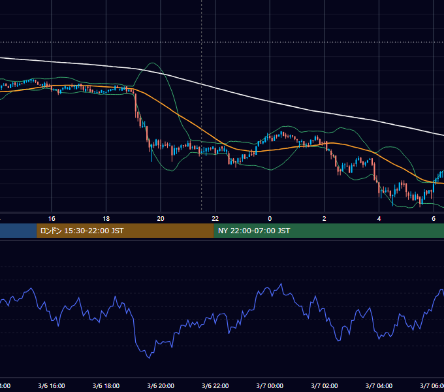Viewport: 444px width, 392px height.
Task: Click the 3/7 04:00 date label
Action: 379,385
